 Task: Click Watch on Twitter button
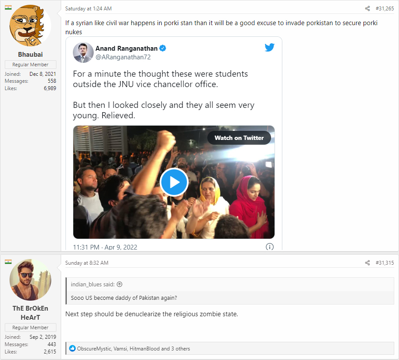pyautogui.click(x=239, y=138)
